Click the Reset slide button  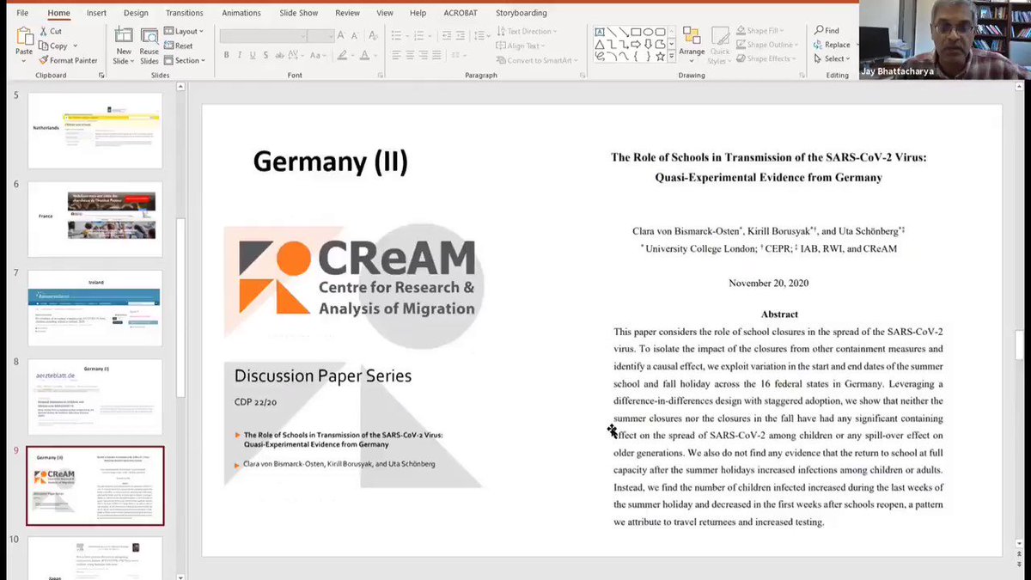coord(178,46)
